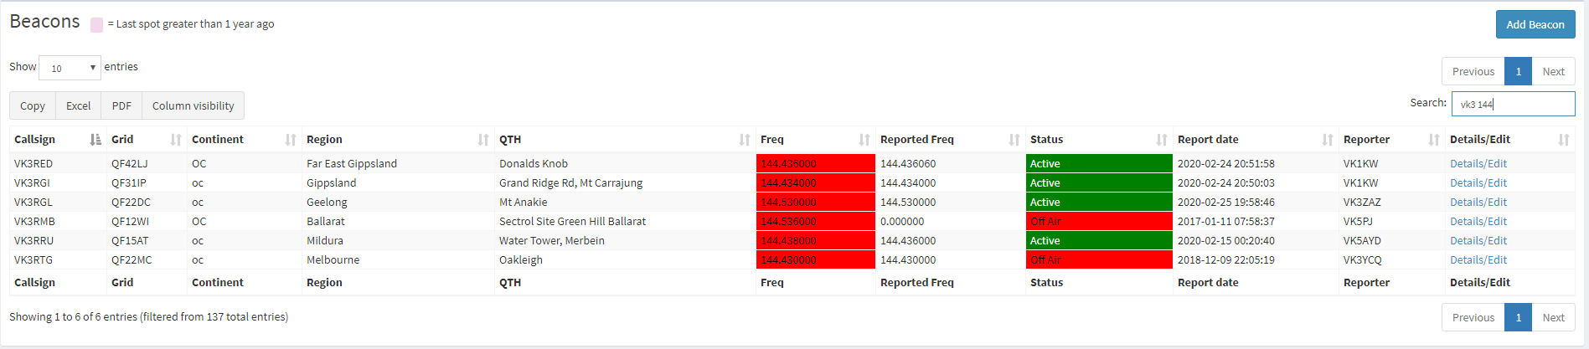Open the Show entries dropdown
1589x349 pixels.
[x=70, y=68]
